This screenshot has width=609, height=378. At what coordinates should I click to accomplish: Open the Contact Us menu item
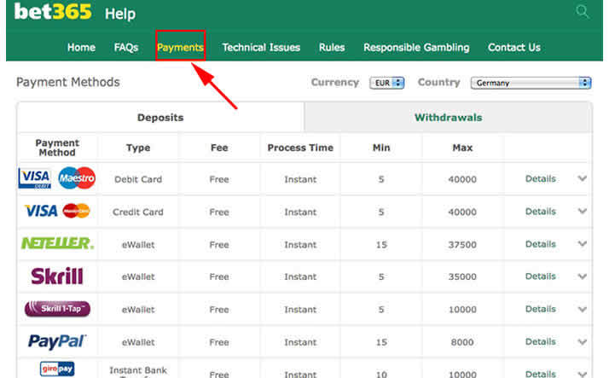(x=514, y=48)
